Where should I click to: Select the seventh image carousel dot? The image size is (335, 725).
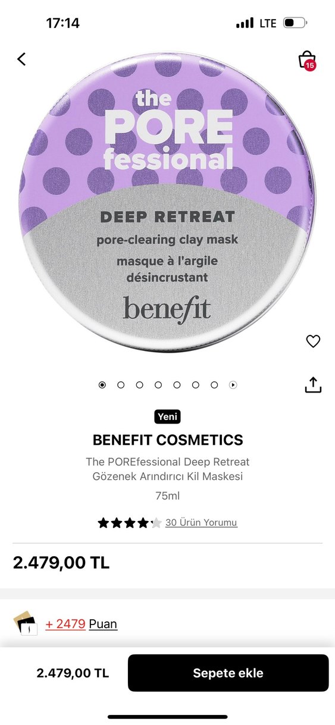click(x=214, y=385)
